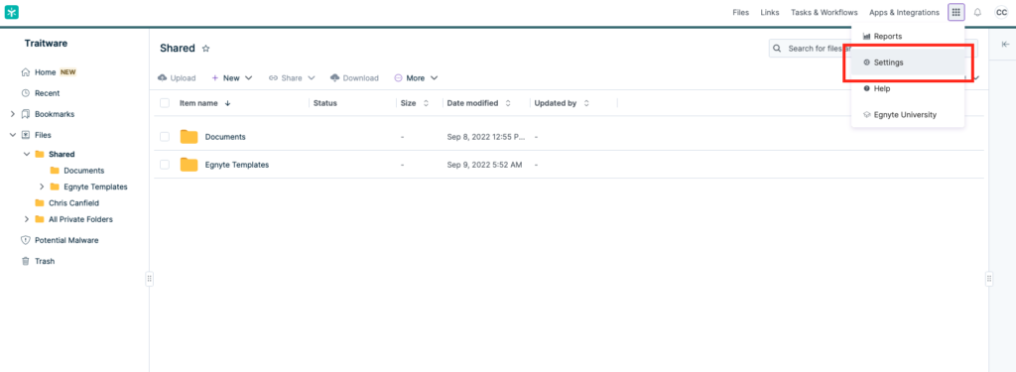Expand the Bookmarks tree section
The width and height of the screenshot is (1016, 372).
(12, 114)
